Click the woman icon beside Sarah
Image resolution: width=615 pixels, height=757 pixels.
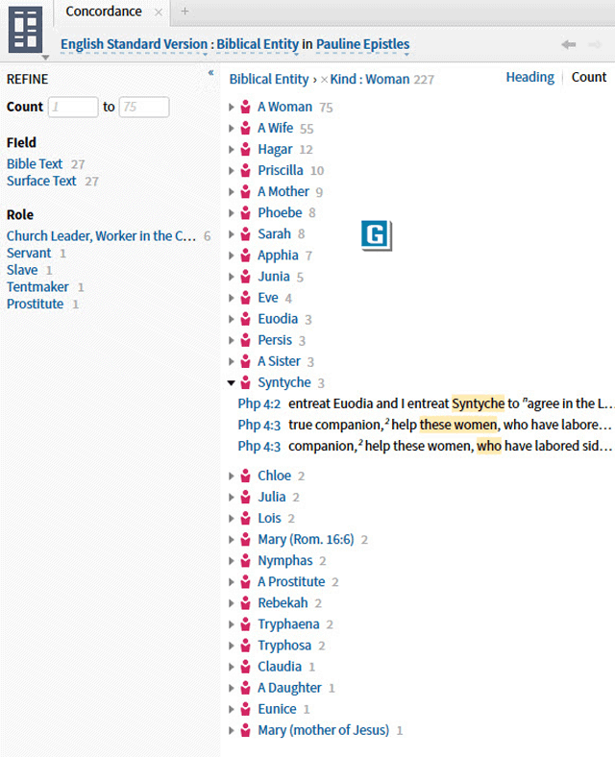coord(246,234)
